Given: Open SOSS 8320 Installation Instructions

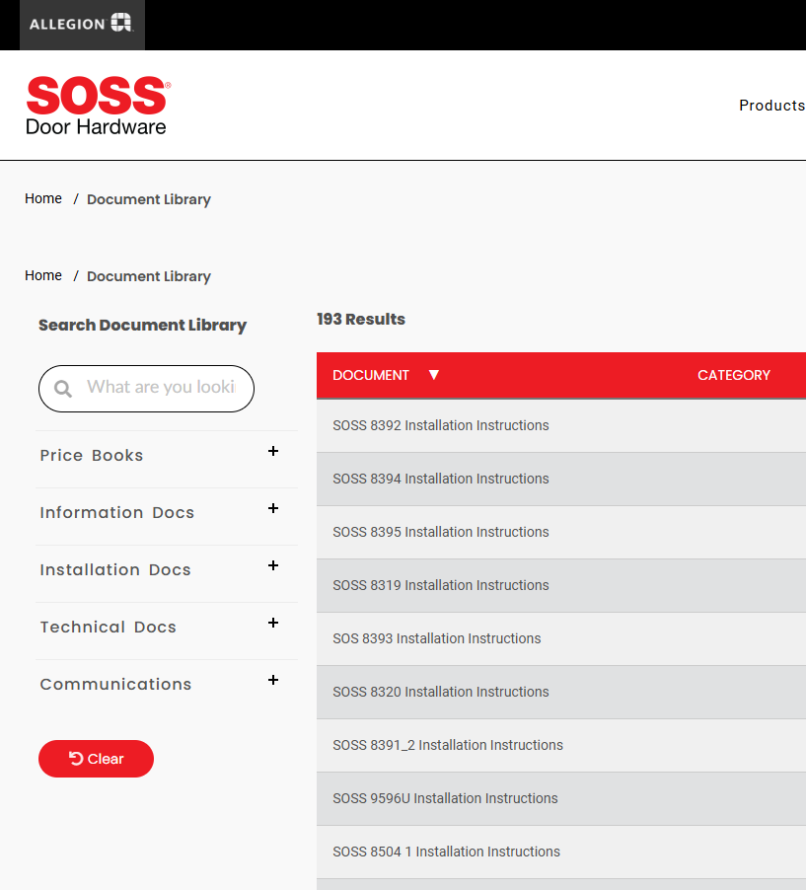Looking at the screenshot, I should tap(440, 693).
